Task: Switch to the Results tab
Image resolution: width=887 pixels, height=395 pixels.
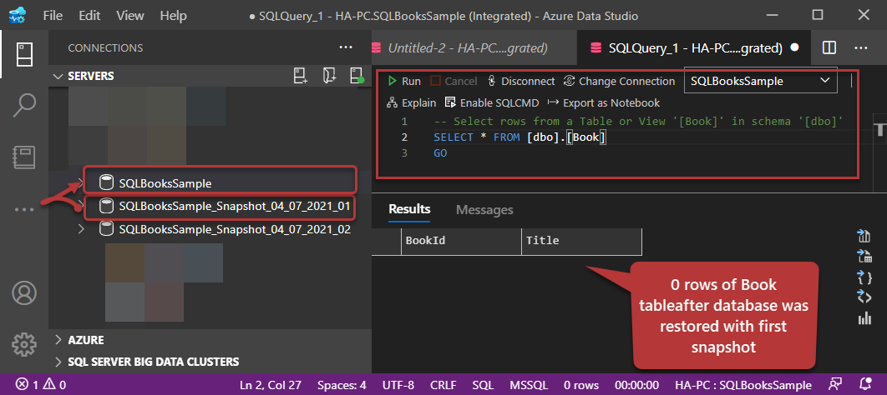Action: click(x=409, y=210)
